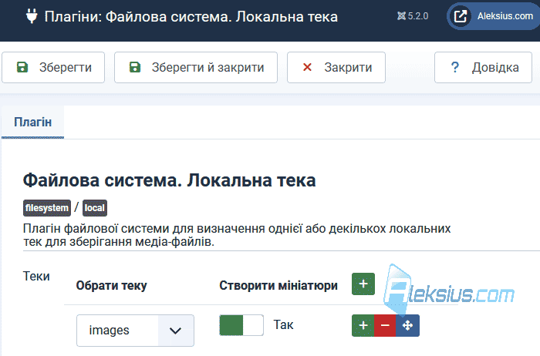Toggle the Створити мініатюри switch
Viewport: 540px width, 356px height.
tap(241, 325)
